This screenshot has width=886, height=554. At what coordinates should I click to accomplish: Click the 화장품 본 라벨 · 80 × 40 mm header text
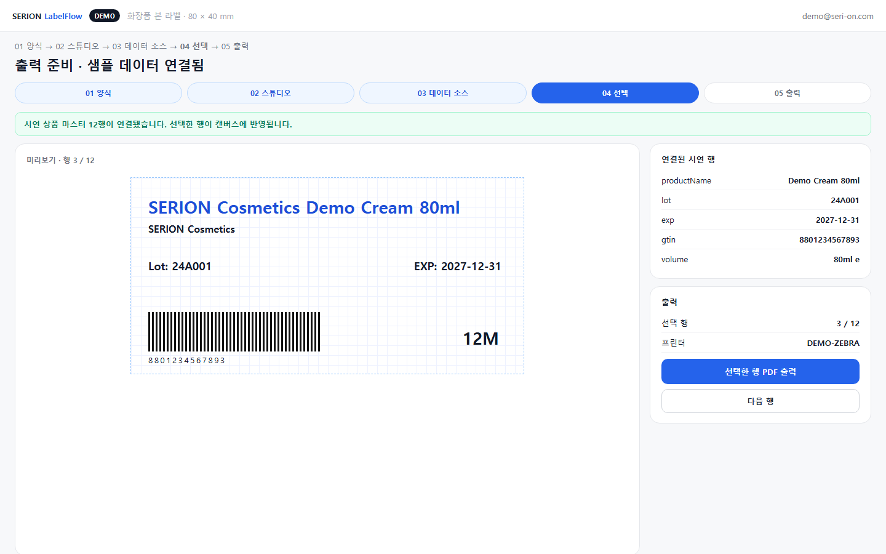180,16
